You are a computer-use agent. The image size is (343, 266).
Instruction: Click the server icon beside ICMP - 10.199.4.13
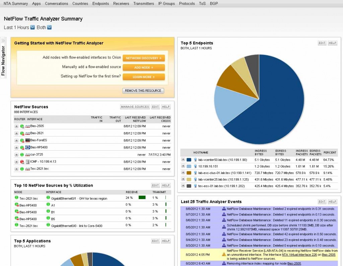click(27, 161)
